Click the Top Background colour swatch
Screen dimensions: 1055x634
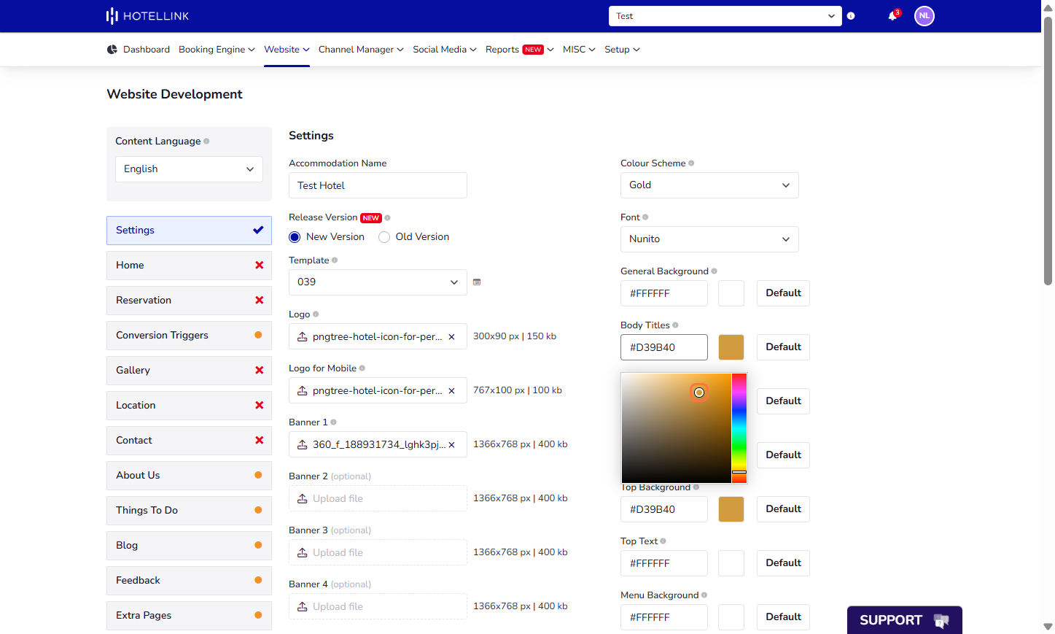point(731,509)
